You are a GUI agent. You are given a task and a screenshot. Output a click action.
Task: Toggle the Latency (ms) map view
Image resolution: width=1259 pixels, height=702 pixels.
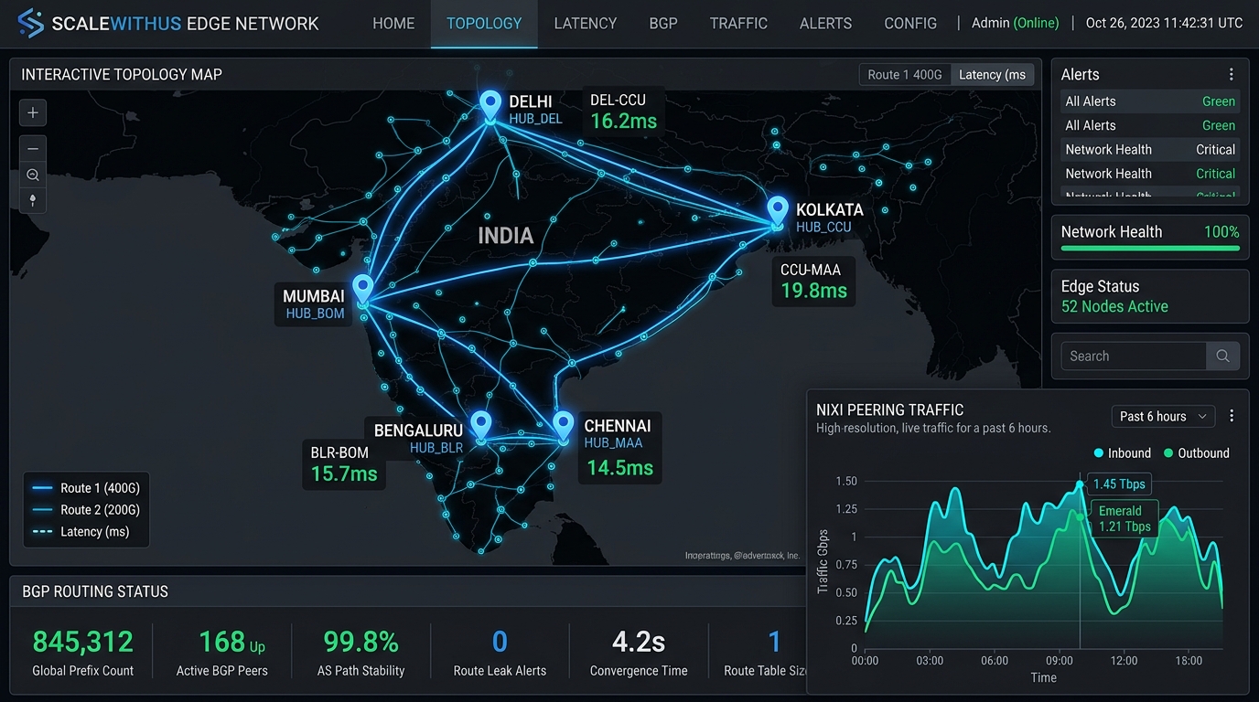[x=992, y=75]
